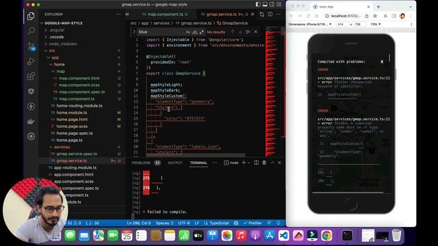Click UTF-8 encoding in the status bar
Image resolution: width=438 pixels, height=246 pixels.
click(184, 223)
